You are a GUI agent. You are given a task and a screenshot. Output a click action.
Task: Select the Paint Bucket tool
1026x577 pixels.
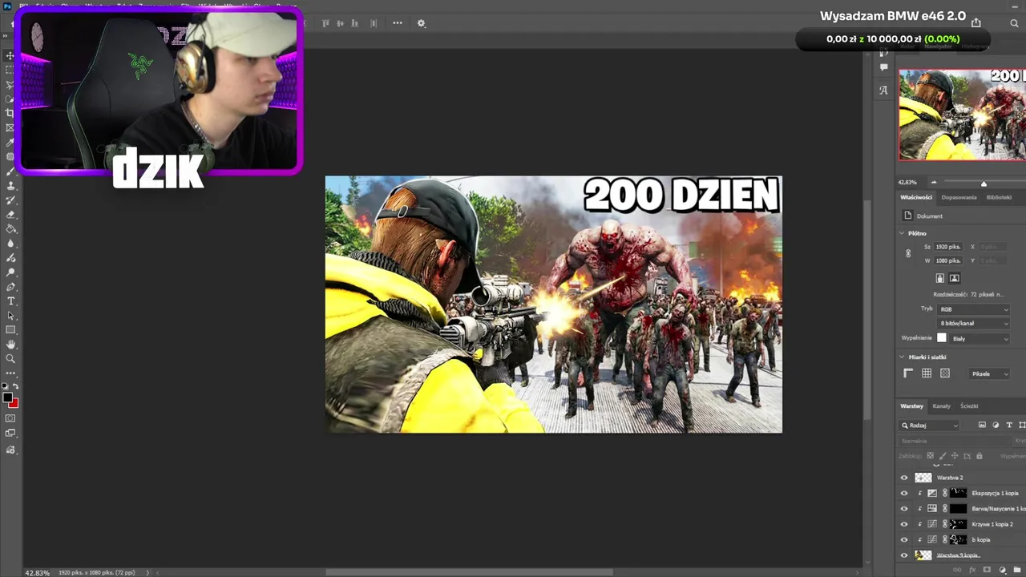10,228
